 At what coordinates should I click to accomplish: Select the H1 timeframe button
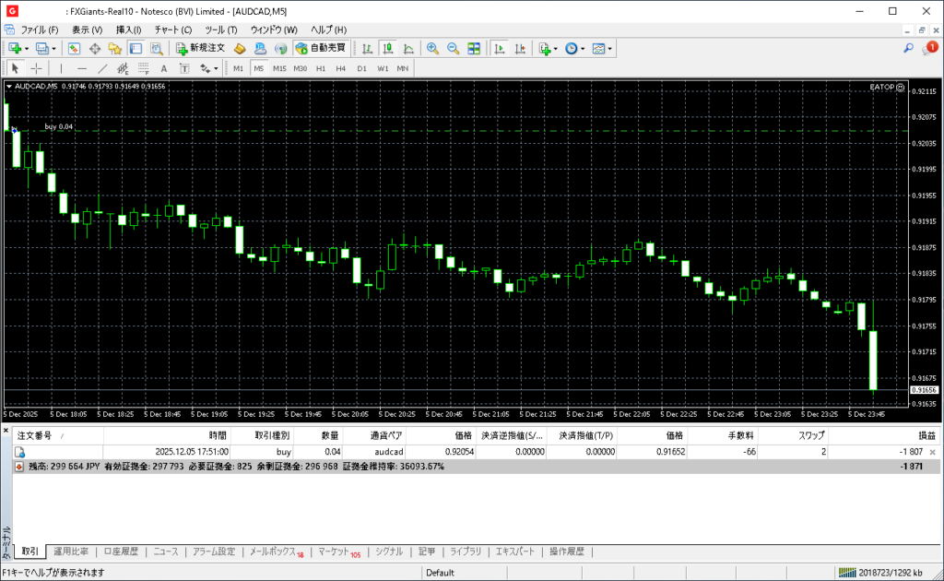tap(321, 68)
